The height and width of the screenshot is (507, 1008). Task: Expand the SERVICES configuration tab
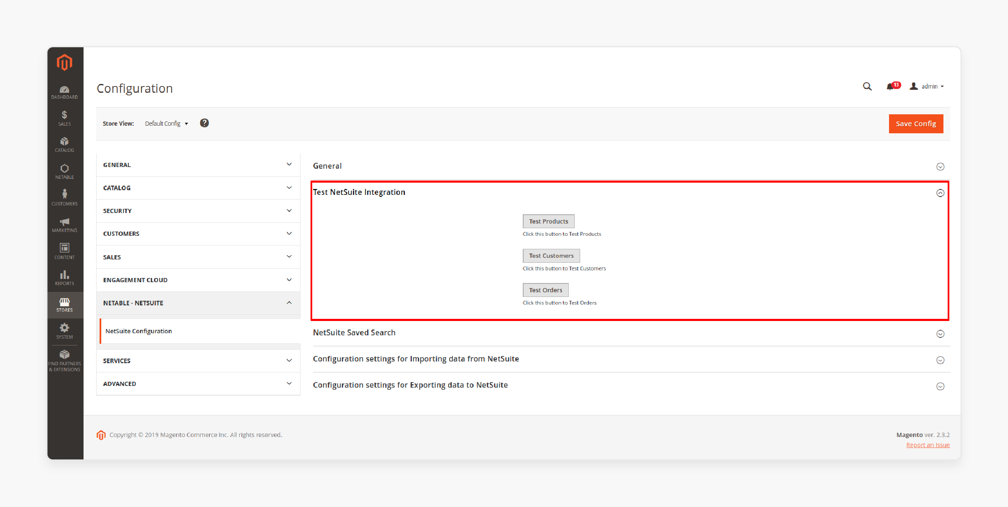click(x=198, y=361)
